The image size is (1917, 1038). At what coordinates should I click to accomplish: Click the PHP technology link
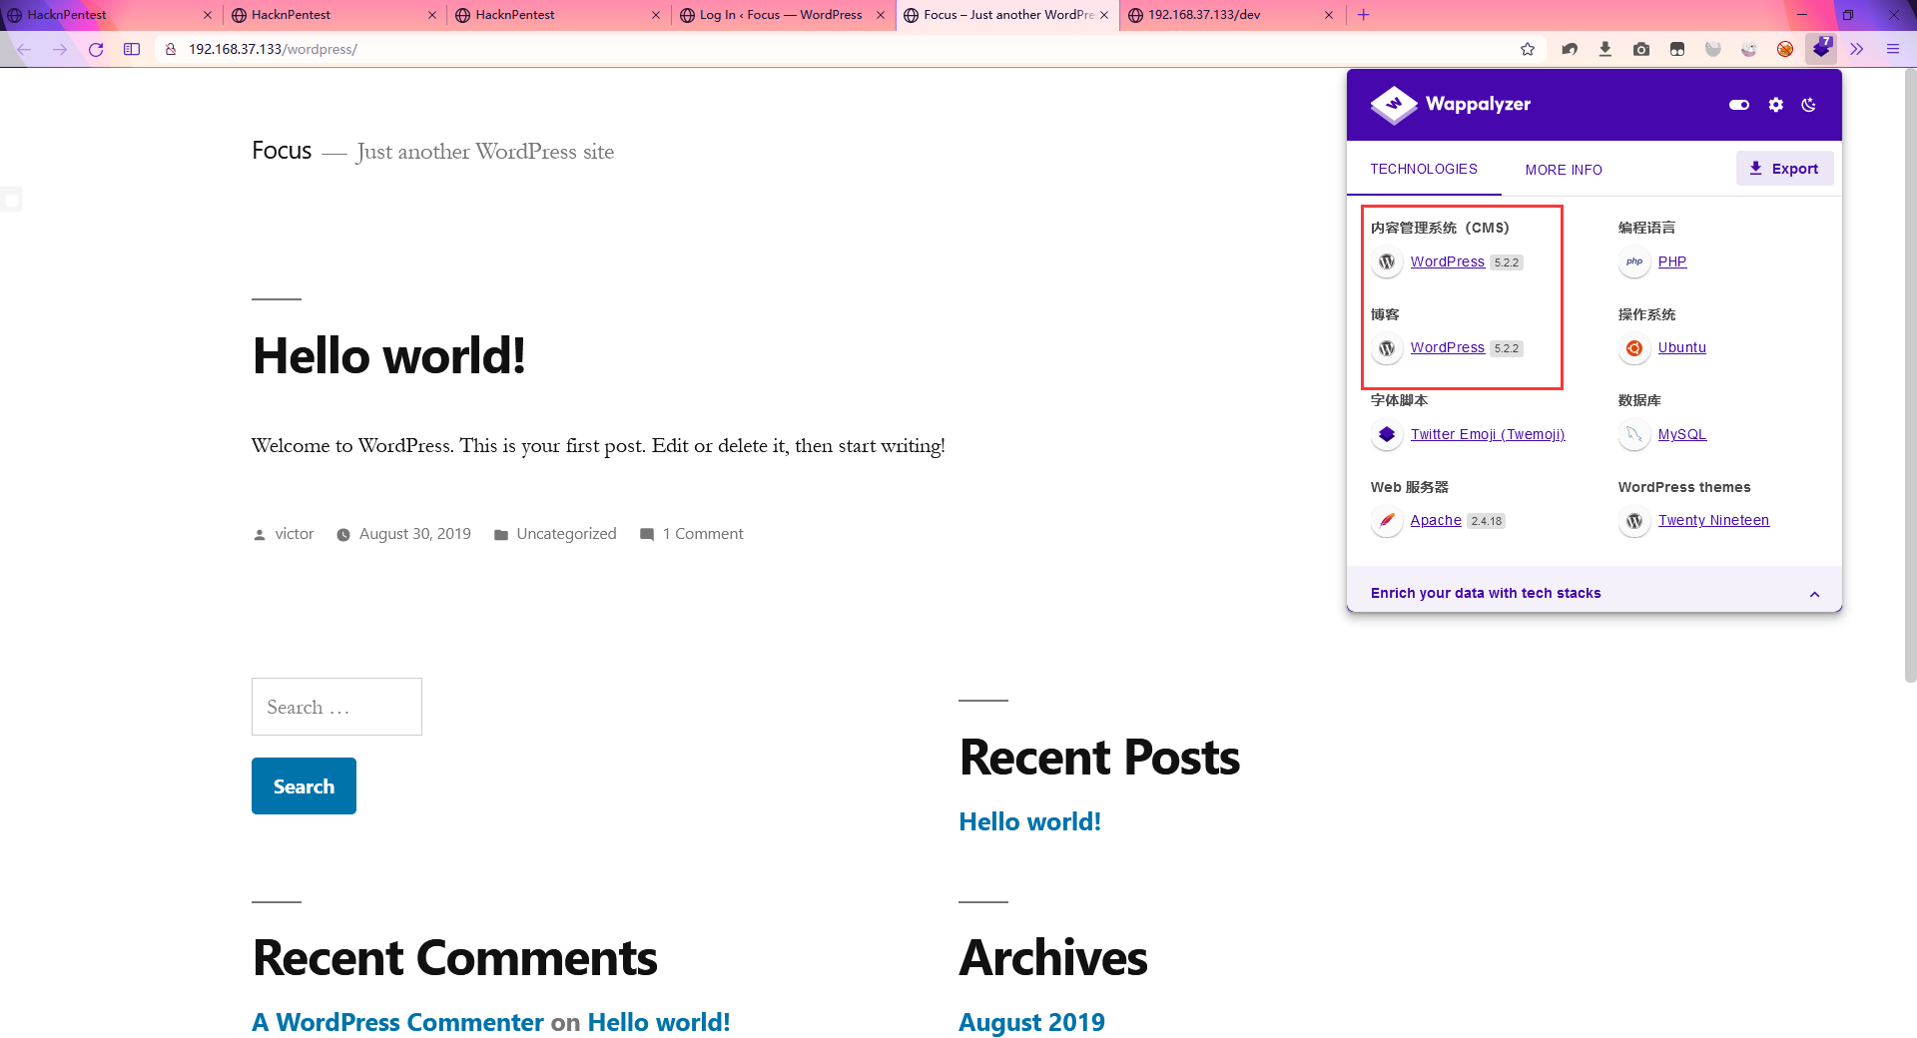[1672, 261]
